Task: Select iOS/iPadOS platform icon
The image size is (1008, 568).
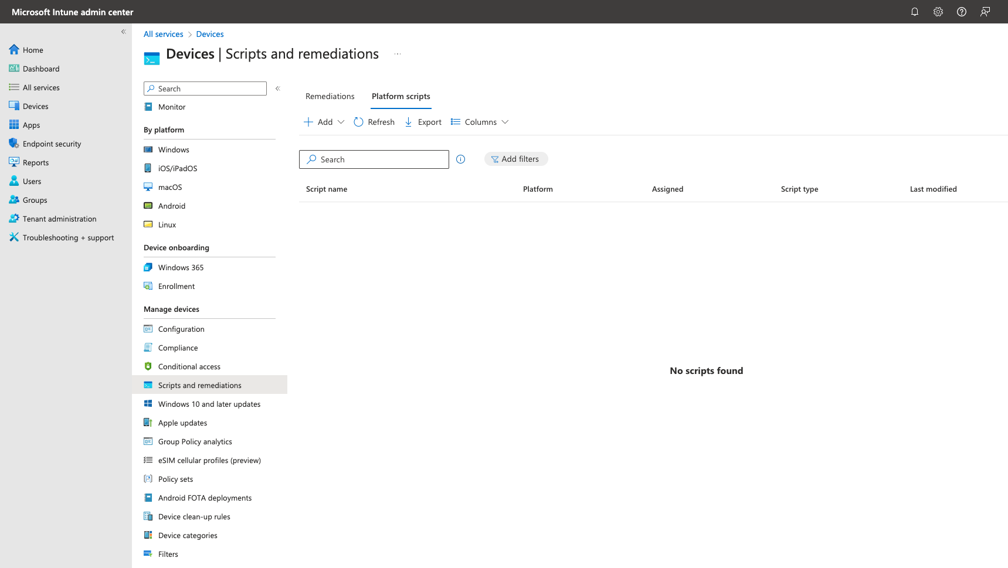Action: point(148,168)
